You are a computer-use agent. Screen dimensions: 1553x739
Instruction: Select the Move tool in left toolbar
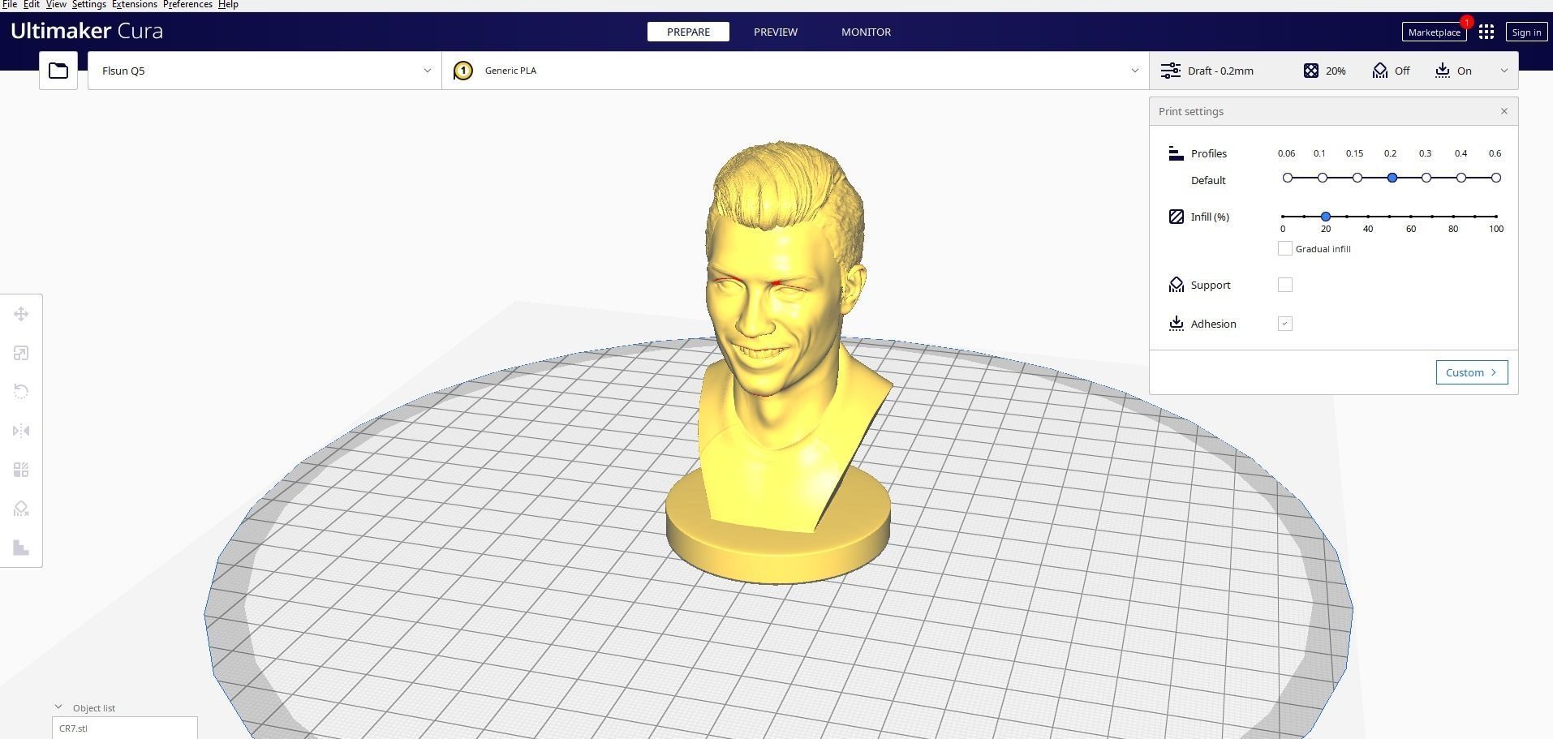[21, 314]
